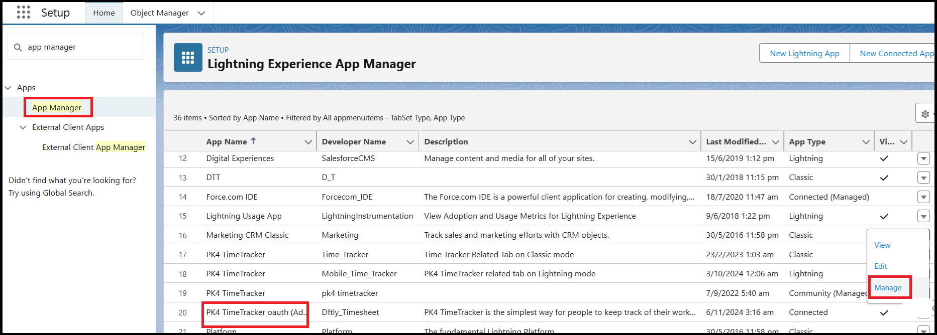Choose Manage from the row action menu

pos(888,288)
